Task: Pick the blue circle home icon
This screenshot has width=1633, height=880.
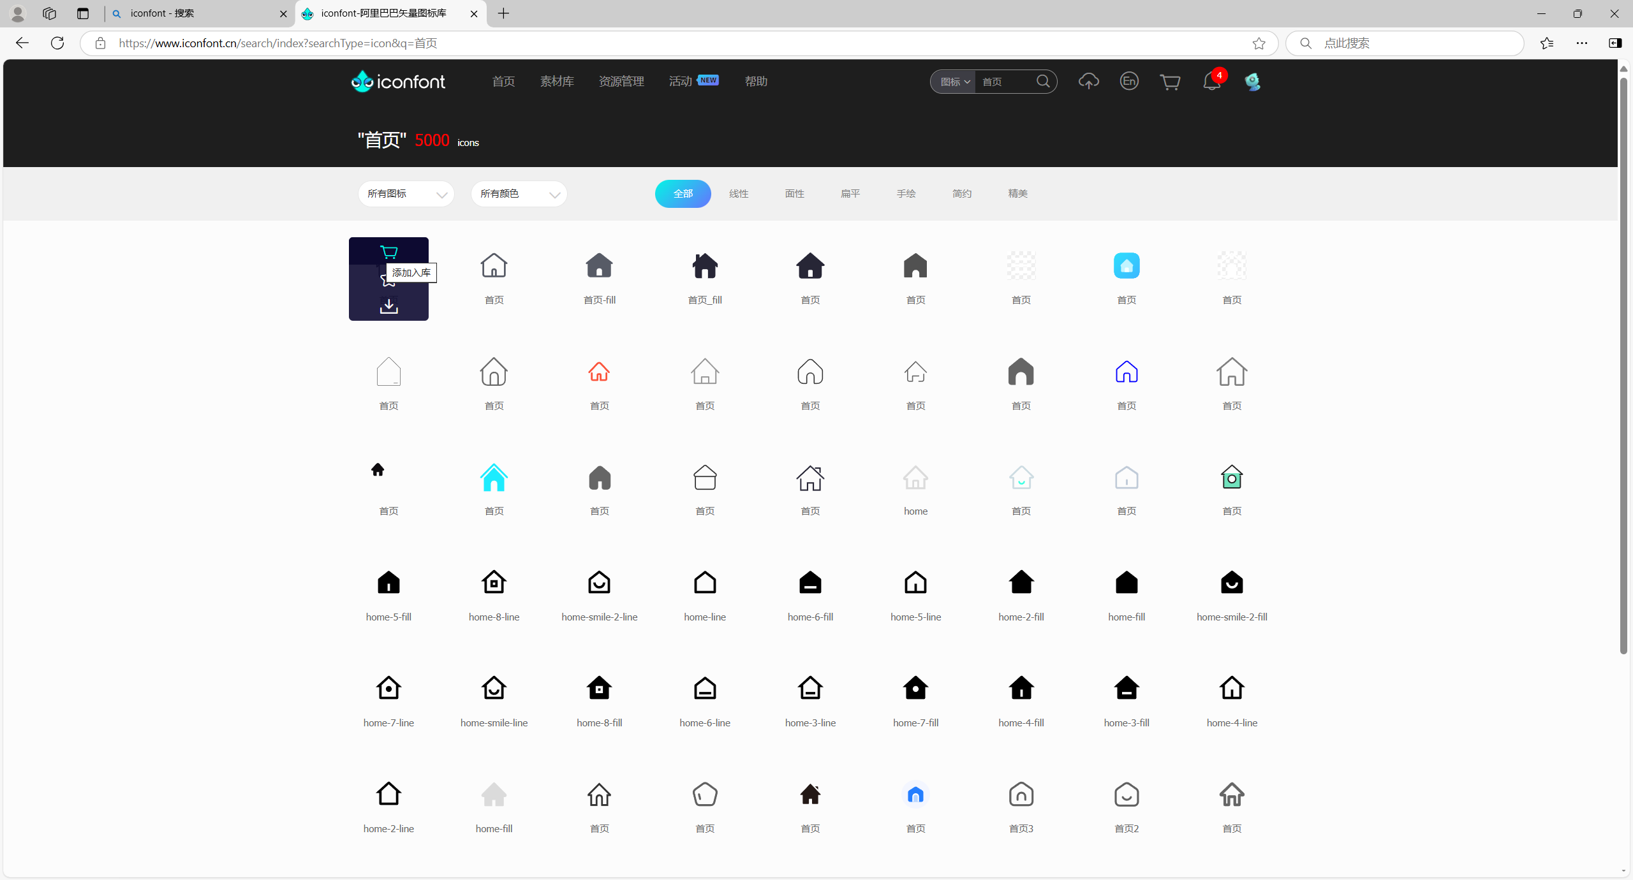Action: click(x=915, y=795)
